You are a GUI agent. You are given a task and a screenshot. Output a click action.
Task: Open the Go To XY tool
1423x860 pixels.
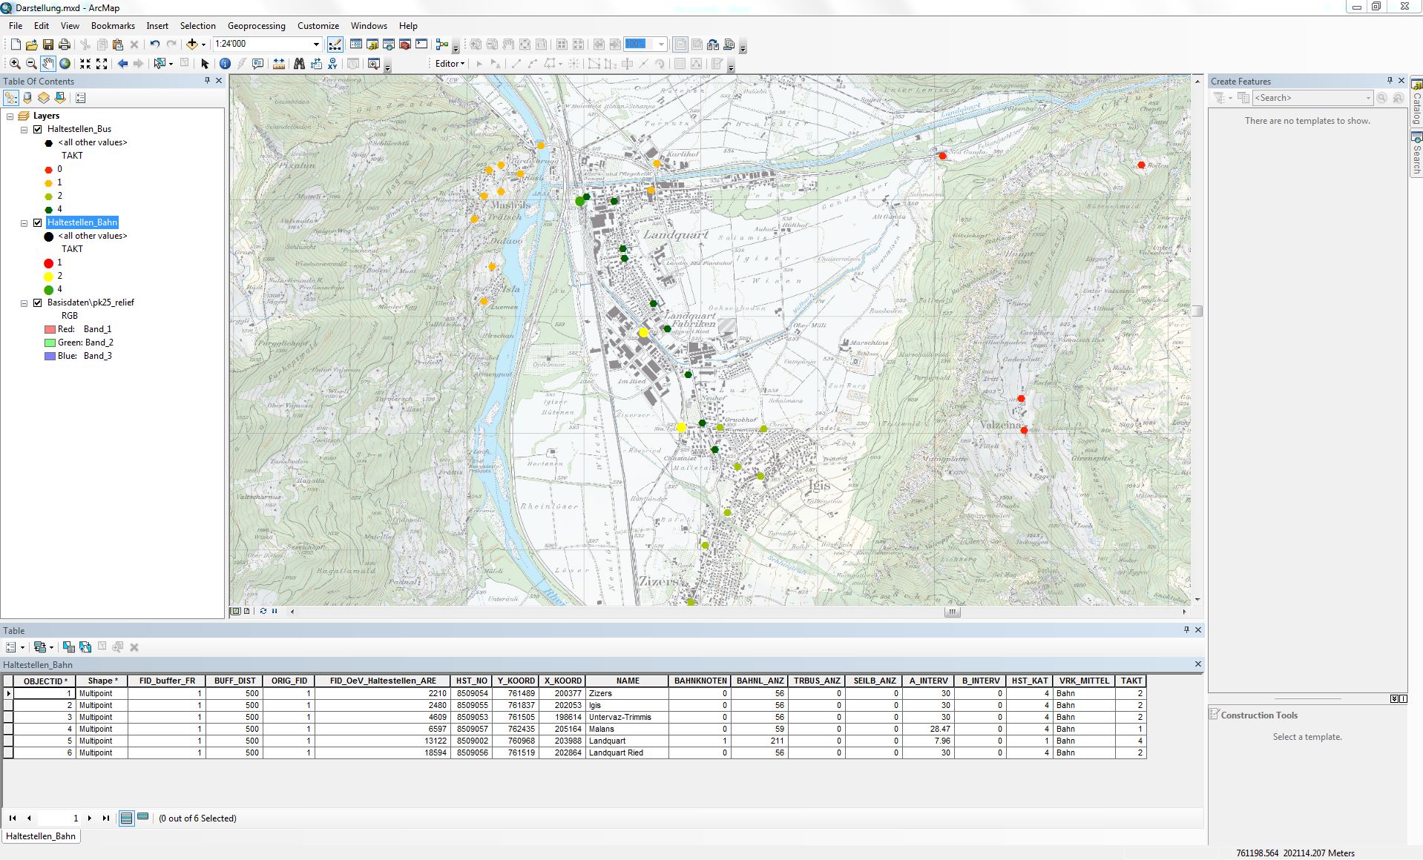pos(332,64)
